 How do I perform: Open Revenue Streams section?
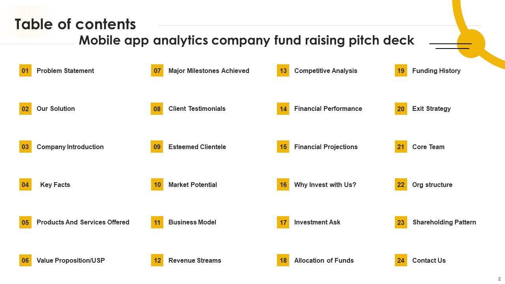[195, 260]
